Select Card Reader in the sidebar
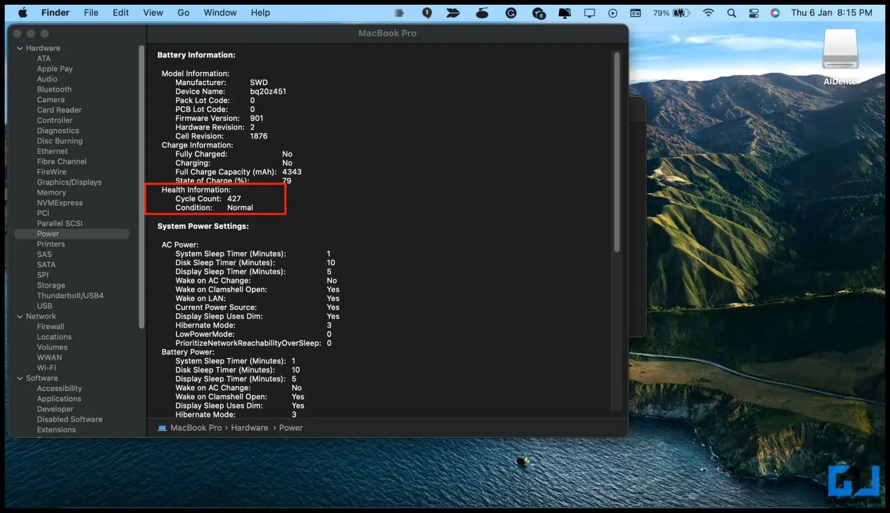 click(59, 110)
